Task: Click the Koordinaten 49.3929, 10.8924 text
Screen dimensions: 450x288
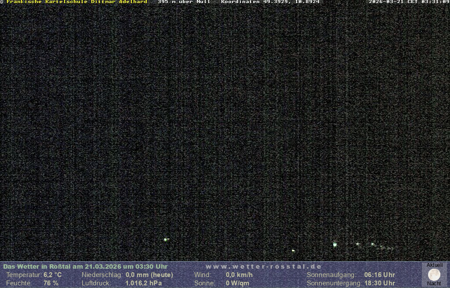Action: coord(270,2)
